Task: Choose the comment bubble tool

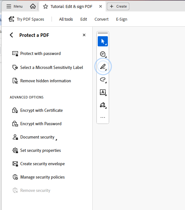Action: tap(103, 54)
